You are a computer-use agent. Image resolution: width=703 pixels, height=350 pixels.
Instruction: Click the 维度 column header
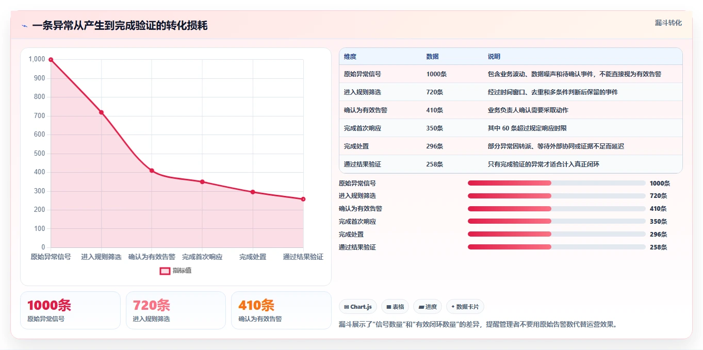point(350,57)
